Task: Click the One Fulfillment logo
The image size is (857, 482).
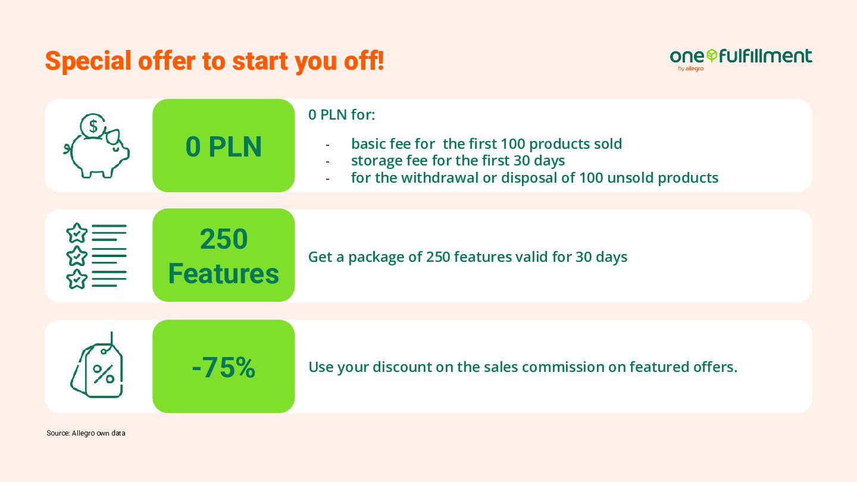Action: pyautogui.click(x=740, y=60)
